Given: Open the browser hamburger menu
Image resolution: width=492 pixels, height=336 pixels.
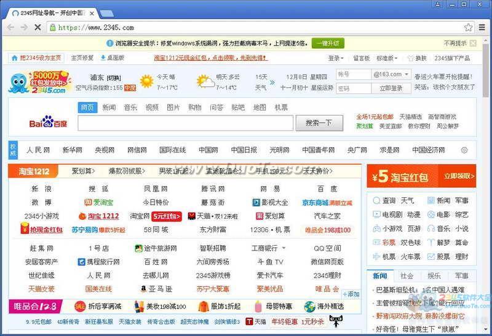Looking at the screenshot, I should (x=482, y=27).
